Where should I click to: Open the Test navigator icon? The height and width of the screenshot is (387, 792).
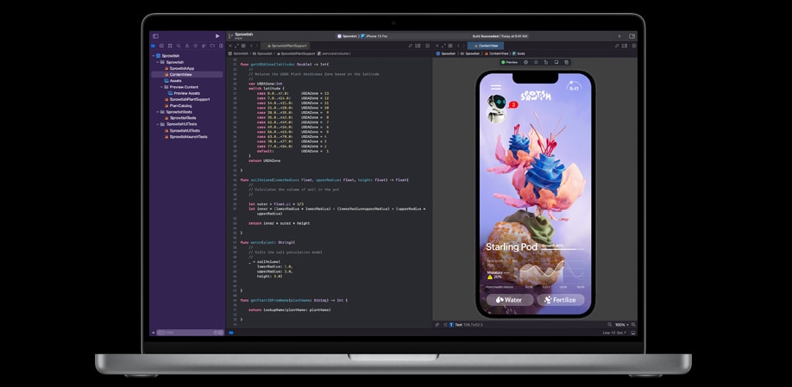point(196,46)
